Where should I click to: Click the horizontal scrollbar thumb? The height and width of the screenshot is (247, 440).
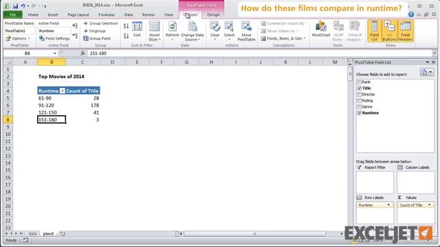point(255,233)
